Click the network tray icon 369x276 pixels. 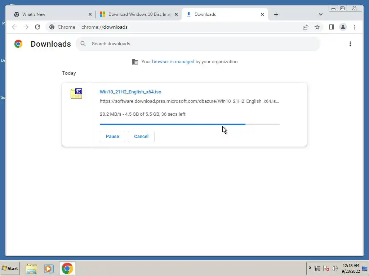pos(317,268)
